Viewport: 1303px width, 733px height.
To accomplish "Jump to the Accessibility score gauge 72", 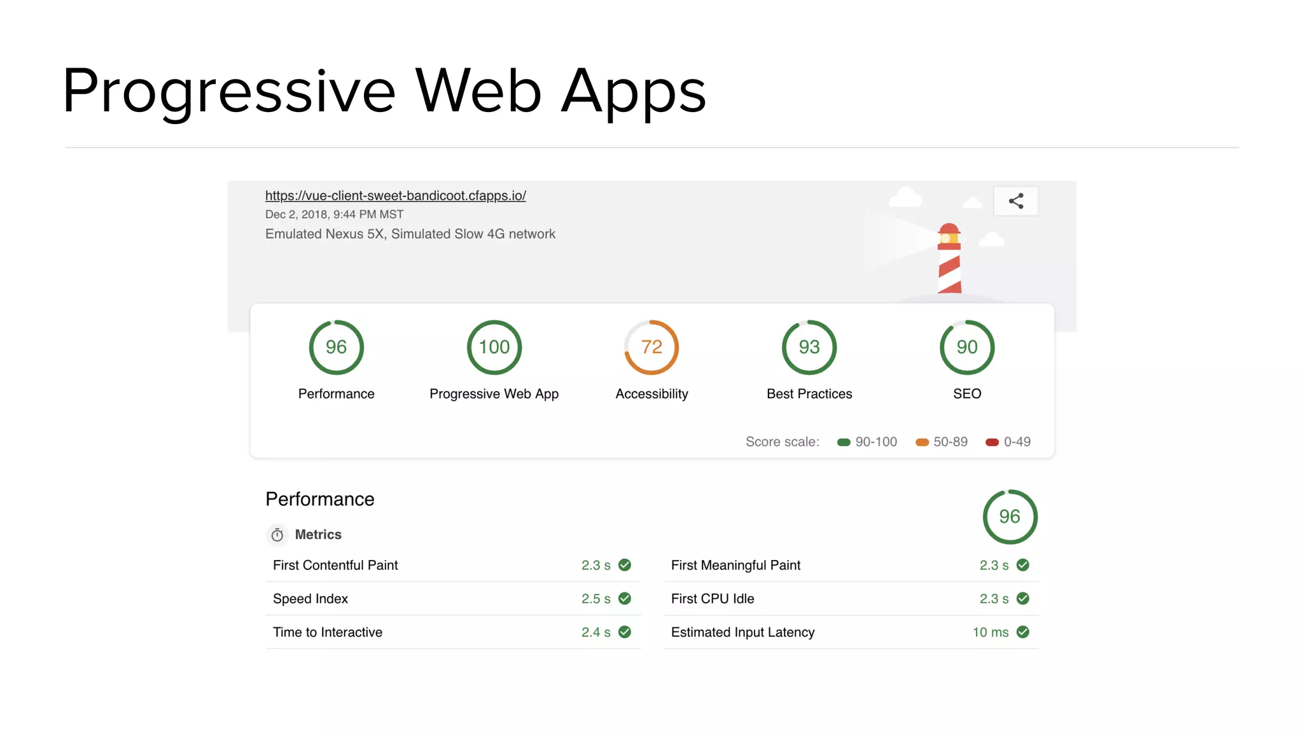I will pyautogui.click(x=651, y=347).
